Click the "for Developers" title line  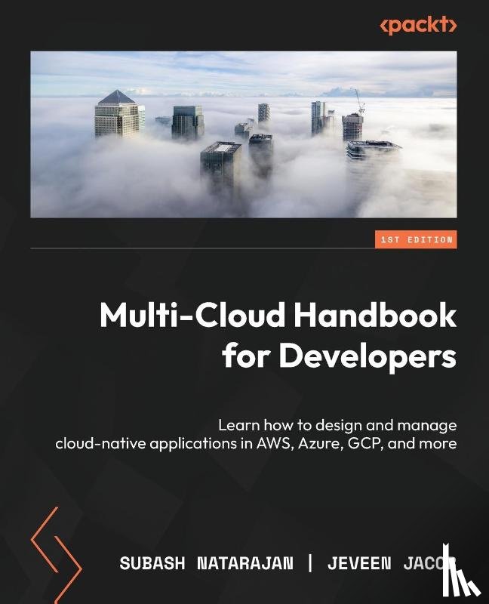coord(339,356)
